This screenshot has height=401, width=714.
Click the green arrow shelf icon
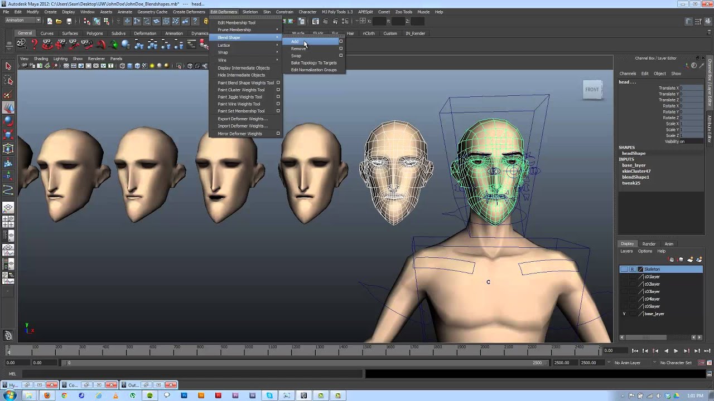click(114, 45)
